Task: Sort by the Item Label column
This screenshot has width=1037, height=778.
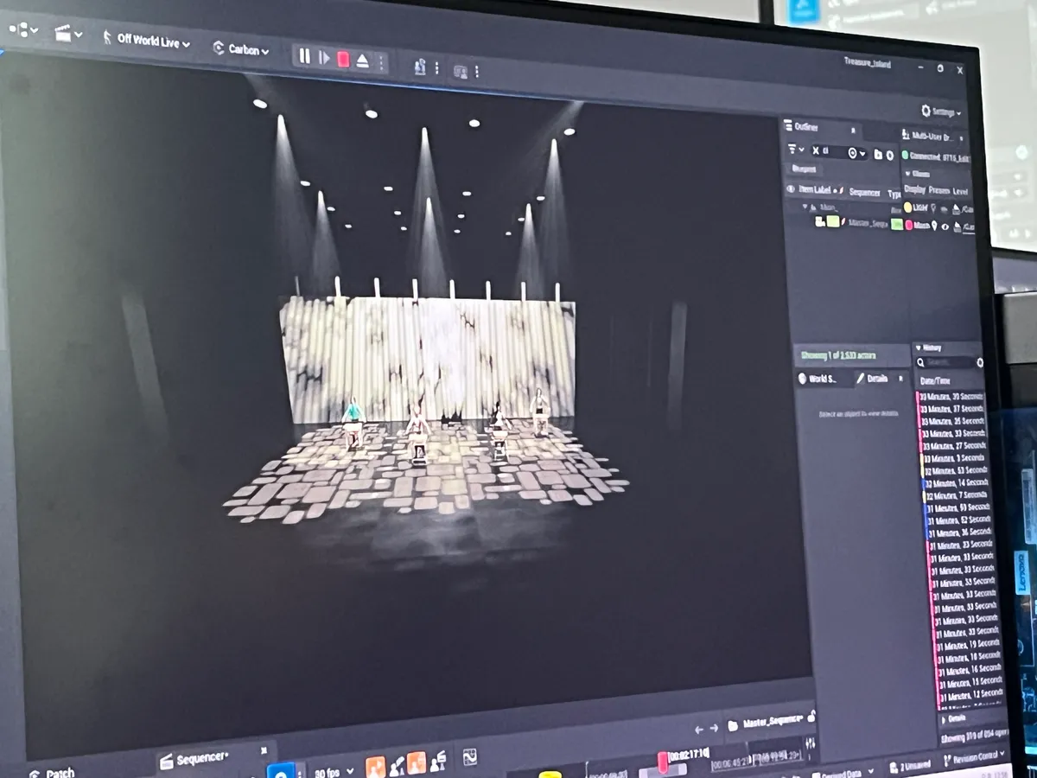Action: pyautogui.click(x=816, y=190)
